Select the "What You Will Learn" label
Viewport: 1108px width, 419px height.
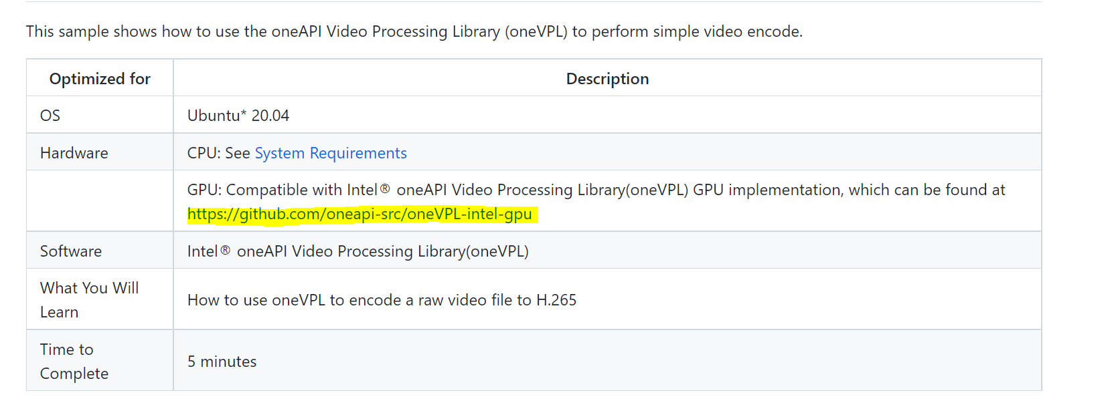(x=89, y=299)
